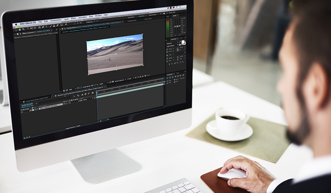The width and height of the screenshot is (331, 193).
Task: Select the Unified Camera tool
Action: tap(31, 28)
